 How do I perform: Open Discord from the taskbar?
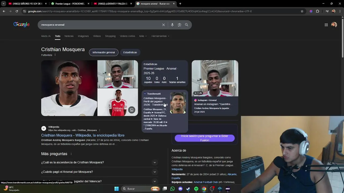click(x=180, y=189)
